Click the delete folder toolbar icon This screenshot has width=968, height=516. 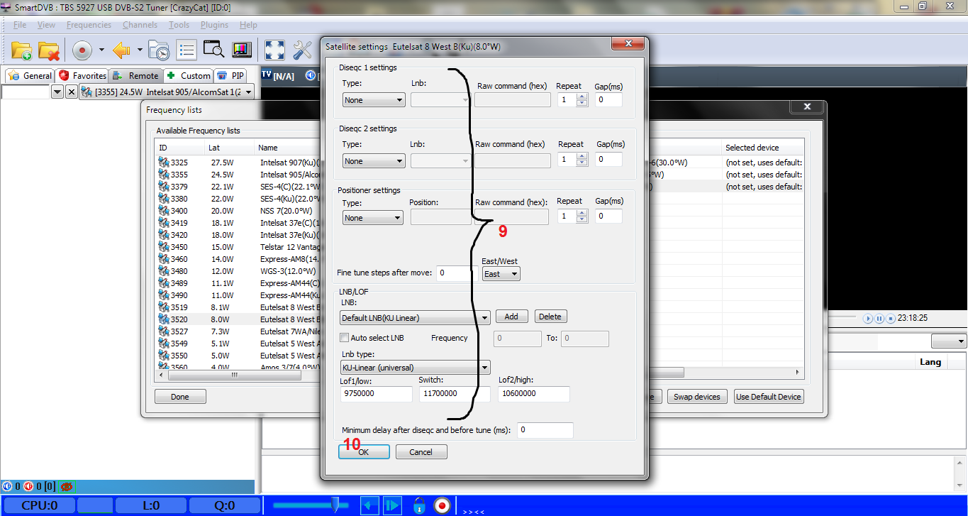coord(49,50)
